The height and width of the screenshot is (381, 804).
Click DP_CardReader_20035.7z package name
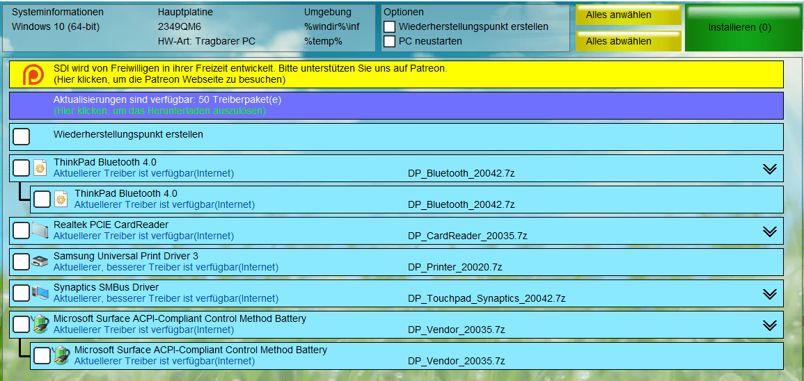point(468,236)
